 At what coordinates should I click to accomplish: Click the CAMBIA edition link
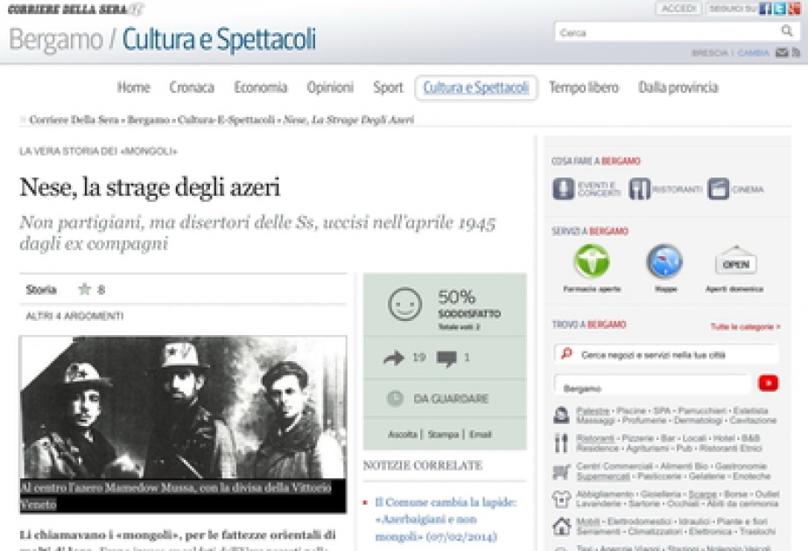[x=753, y=53]
